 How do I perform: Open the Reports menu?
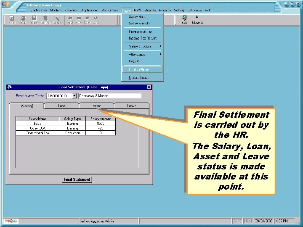(150, 11)
